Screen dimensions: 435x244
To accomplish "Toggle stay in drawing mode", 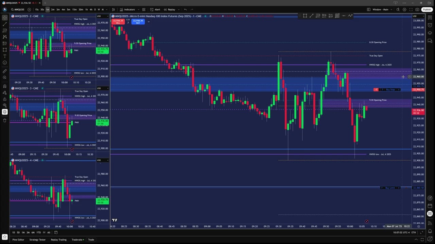I will [5, 93].
